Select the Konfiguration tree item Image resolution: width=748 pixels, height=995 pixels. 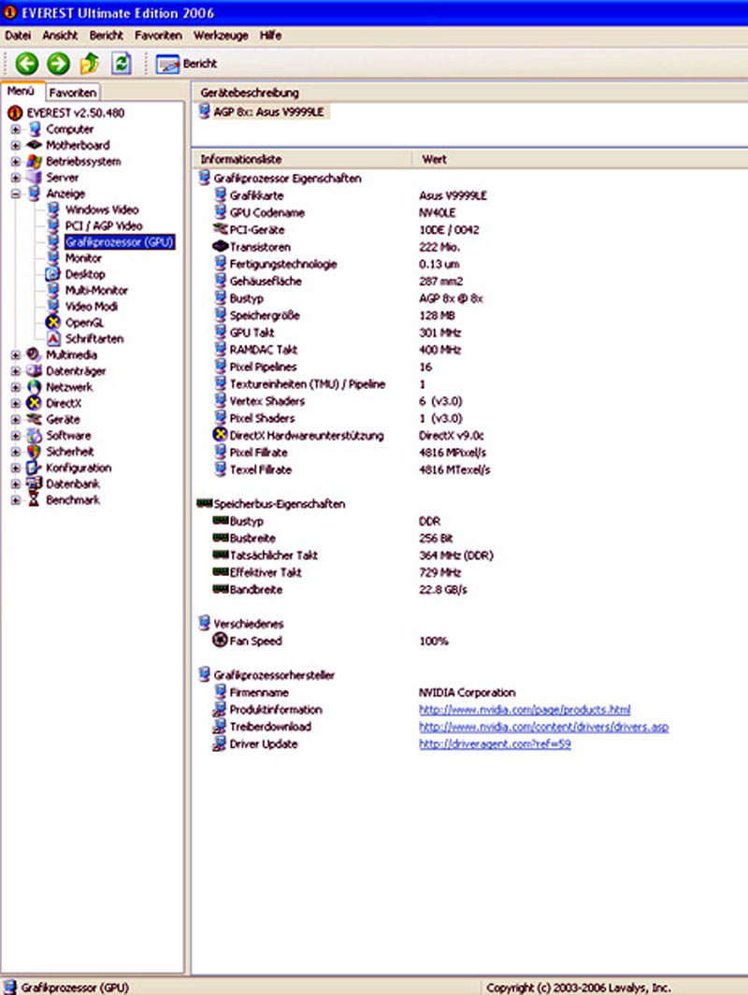pos(79,468)
